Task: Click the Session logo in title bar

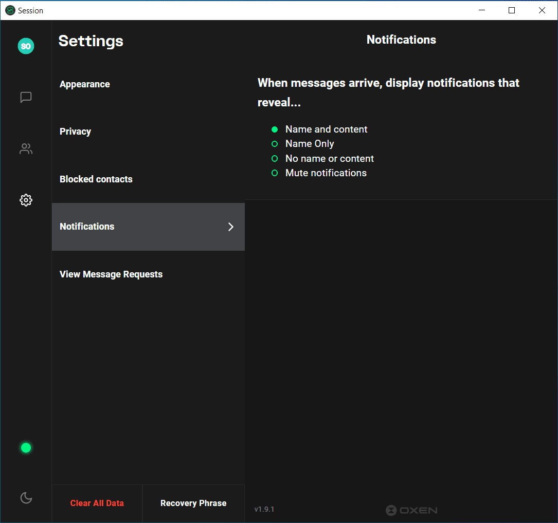Action: pos(10,10)
